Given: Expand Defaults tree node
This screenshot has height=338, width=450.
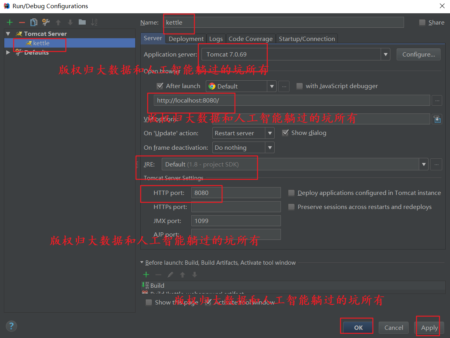Looking at the screenshot, I should click(x=8, y=52).
